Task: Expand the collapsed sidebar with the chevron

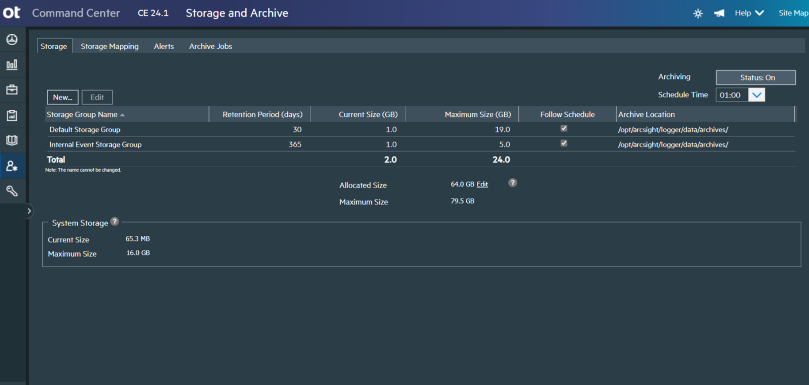Action: [x=29, y=211]
